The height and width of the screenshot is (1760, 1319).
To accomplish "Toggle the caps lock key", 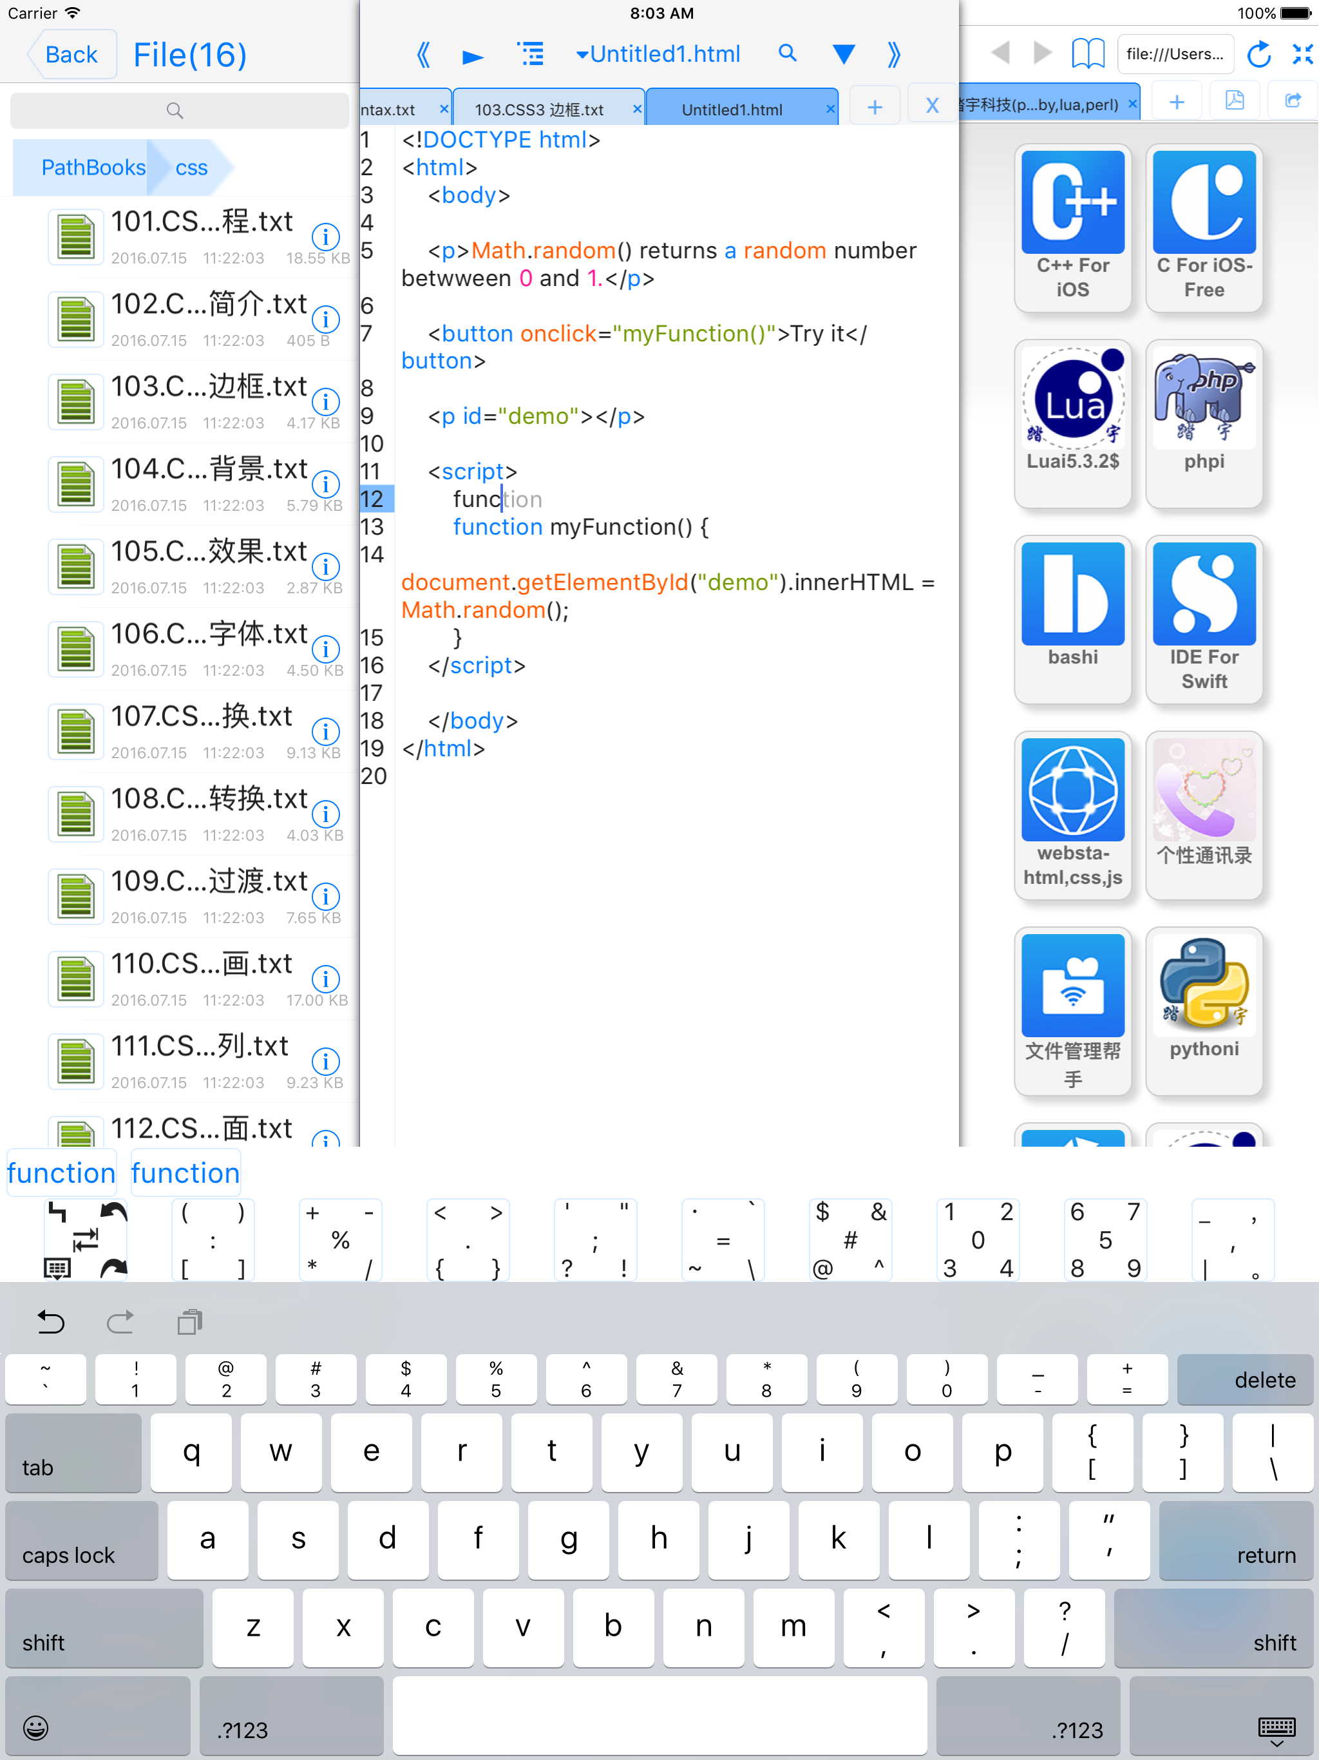I will [x=81, y=1540].
